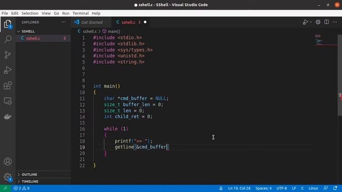Viewport: 342px width, 192px height.
Task: Click the remote window indicator in status bar
Action: (x=5, y=188)
